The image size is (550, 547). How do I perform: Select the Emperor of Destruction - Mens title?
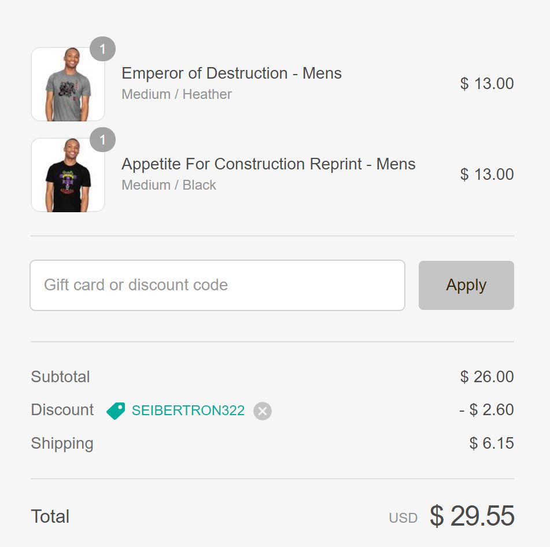[x=231, y=73]
